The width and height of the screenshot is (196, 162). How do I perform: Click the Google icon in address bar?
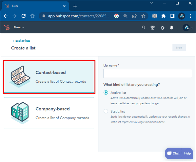[x=116, y=16]
